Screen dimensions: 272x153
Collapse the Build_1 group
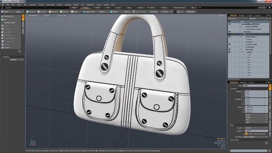(x=243, y=52)
